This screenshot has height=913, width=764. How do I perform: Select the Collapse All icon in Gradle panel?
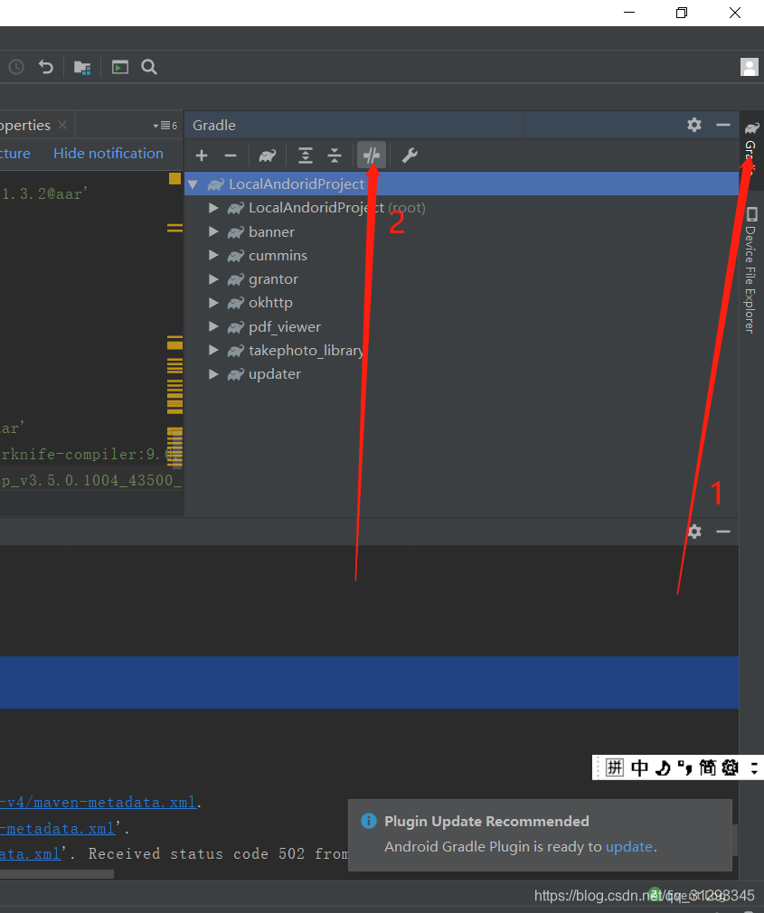coord(334,155)
